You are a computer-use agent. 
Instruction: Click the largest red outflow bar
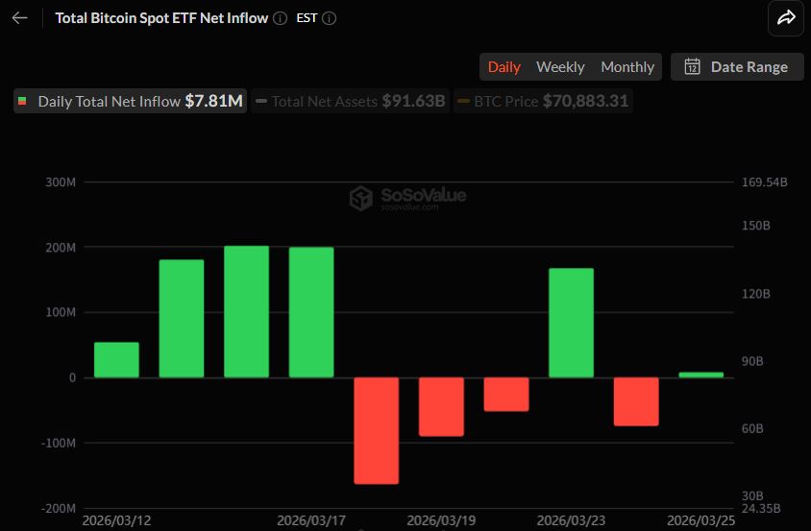(x=376, y=429)
